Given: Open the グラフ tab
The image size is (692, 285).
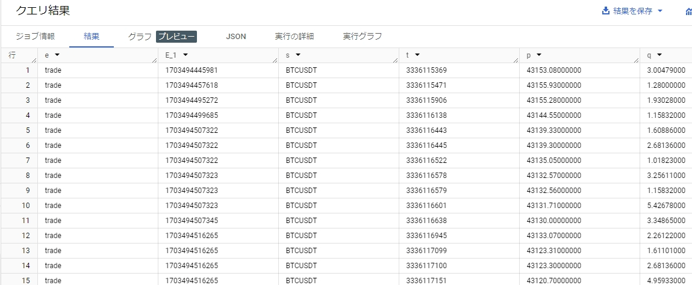Looking at the screenshot, I should pyautogui.click(x=140, y=37).
